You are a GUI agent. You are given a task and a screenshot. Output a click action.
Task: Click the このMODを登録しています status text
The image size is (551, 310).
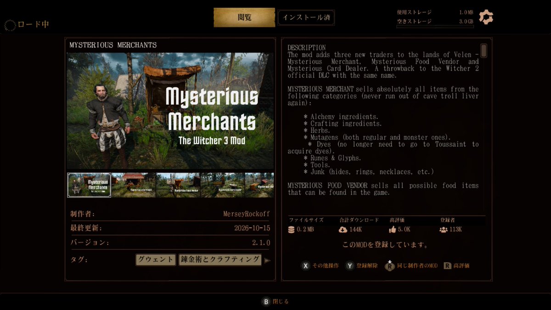(385, 245)
